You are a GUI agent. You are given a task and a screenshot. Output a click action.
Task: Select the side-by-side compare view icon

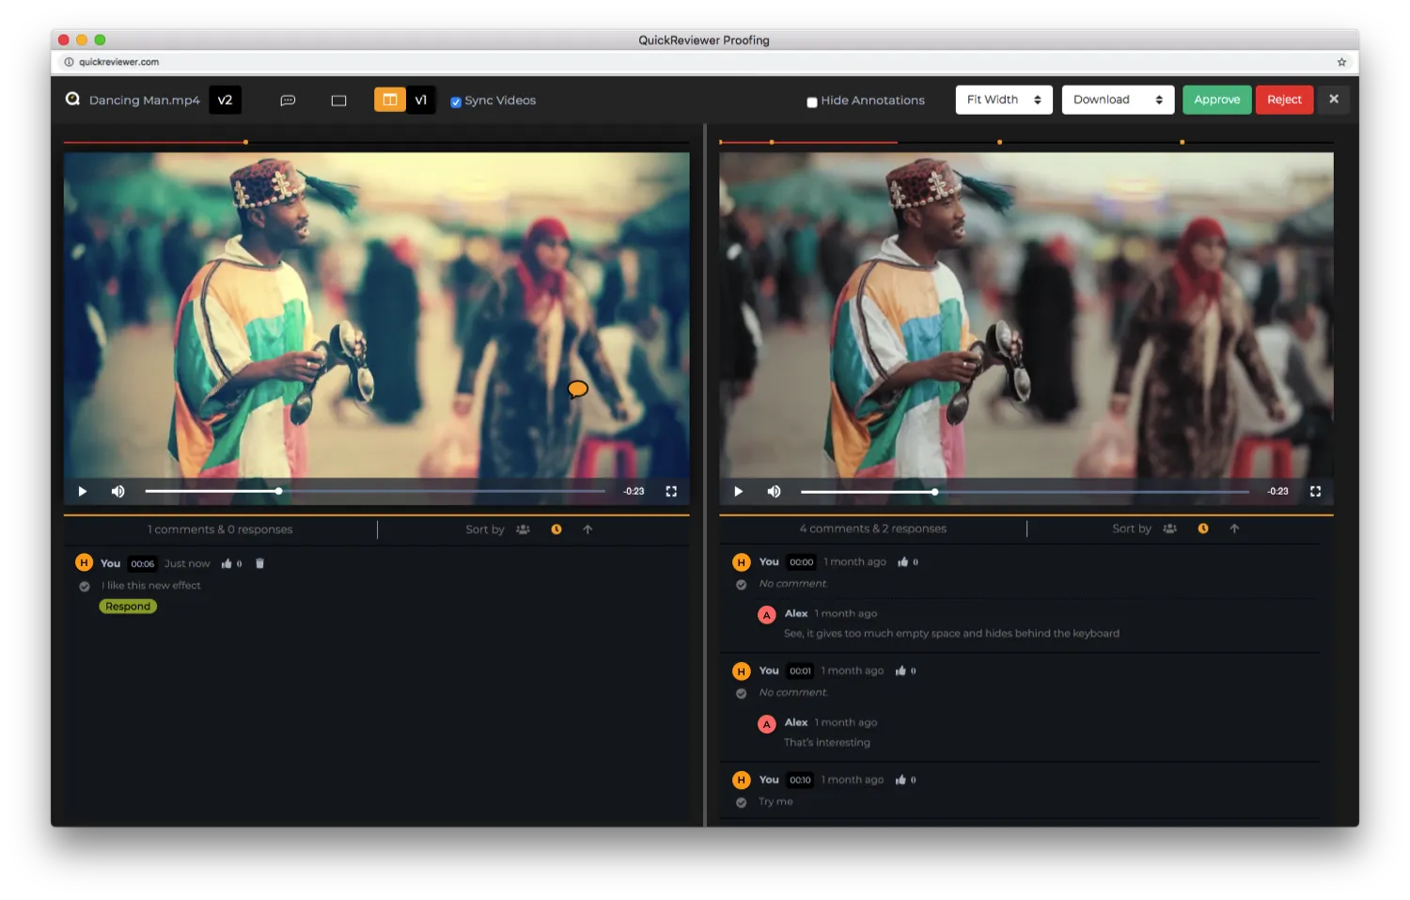389,100
